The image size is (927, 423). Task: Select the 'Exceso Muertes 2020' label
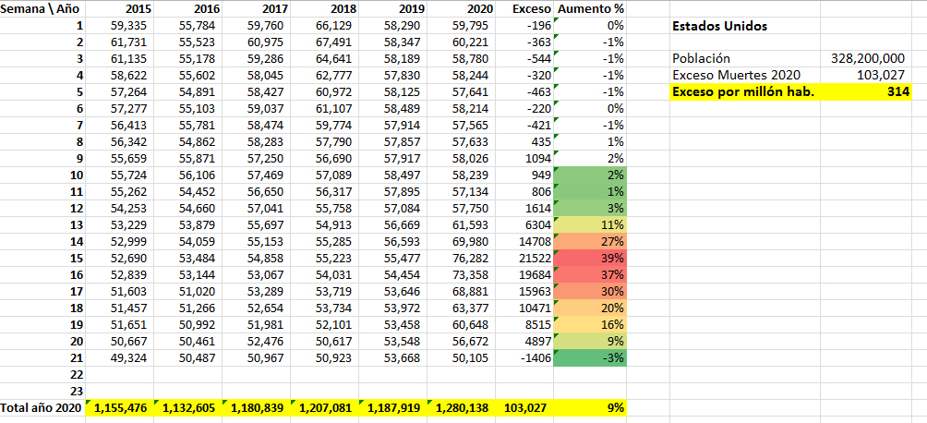point(745,75)
